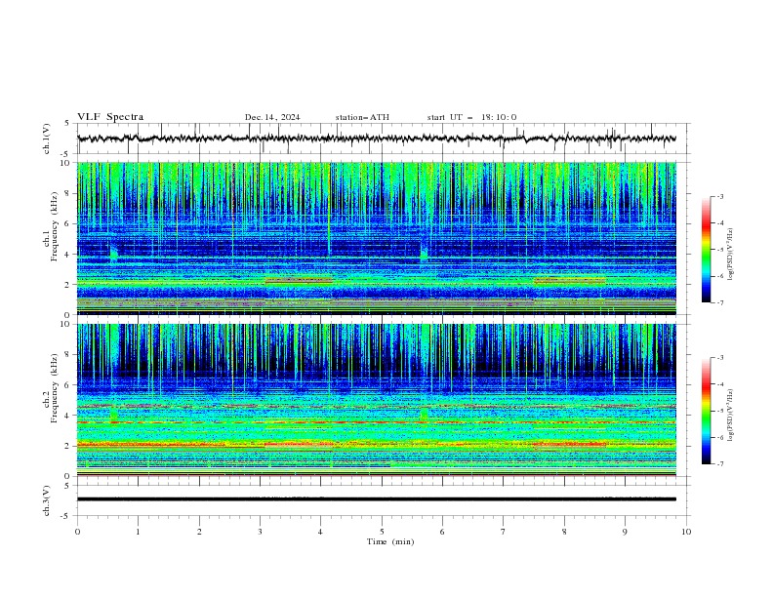Click the time axis tick label "3"

click(x=260, y=532)
